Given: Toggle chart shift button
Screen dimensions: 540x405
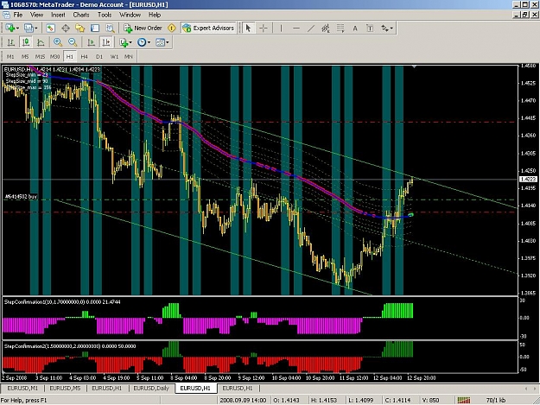Looking at the screenshot, I should [106, 42].
